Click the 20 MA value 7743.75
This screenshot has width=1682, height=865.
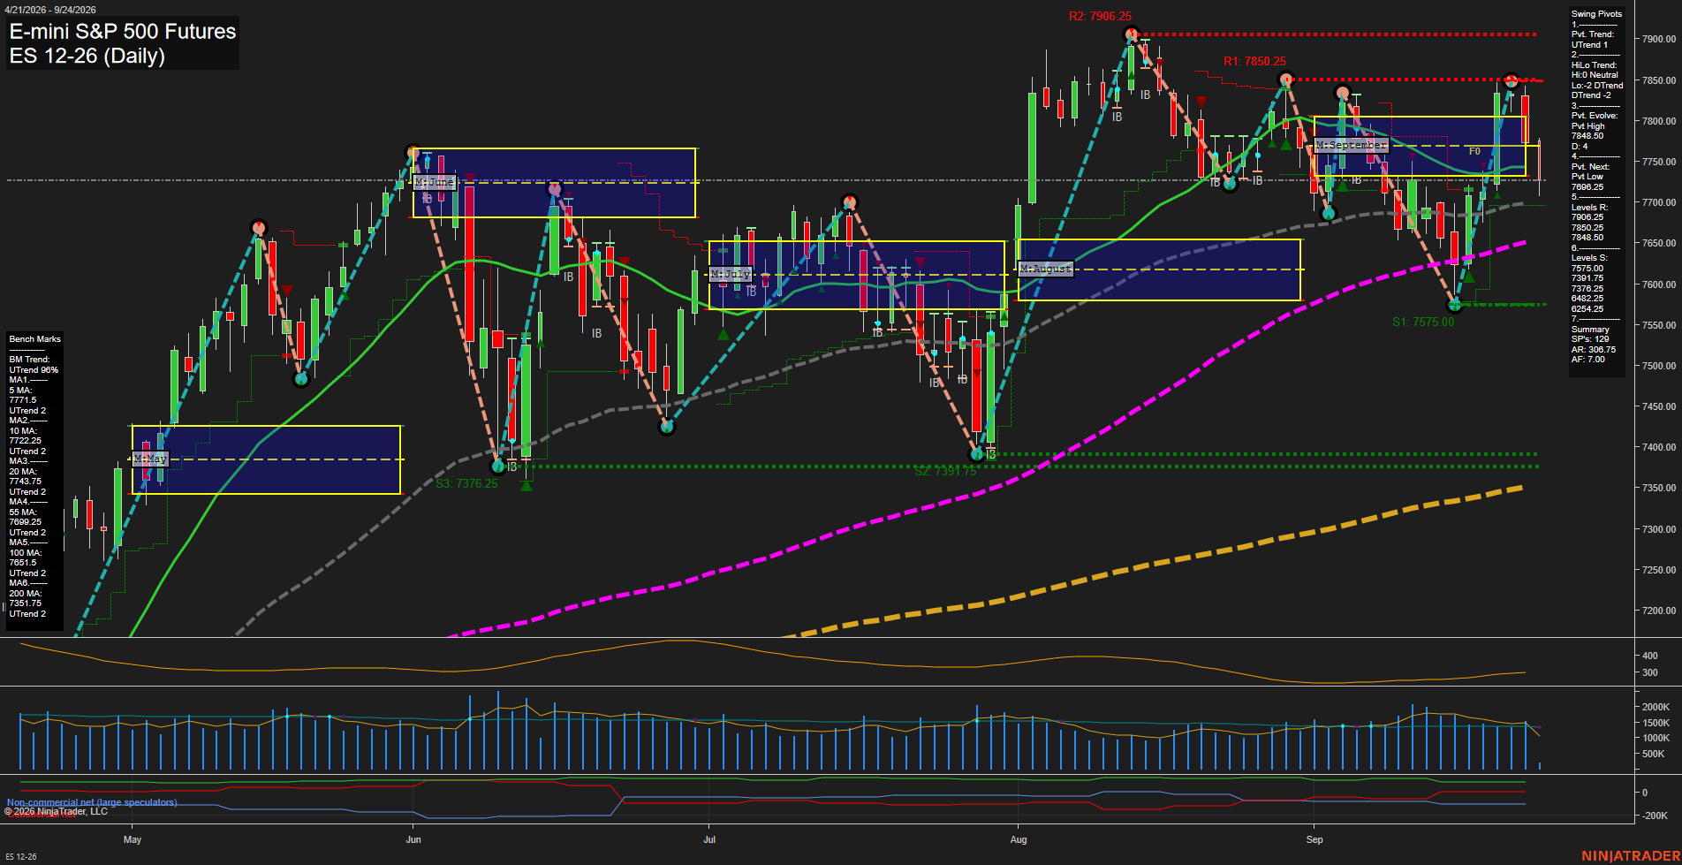[x=26, y=482]
